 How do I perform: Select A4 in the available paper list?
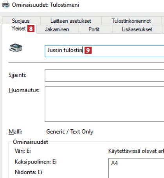[x=114, y=163]
